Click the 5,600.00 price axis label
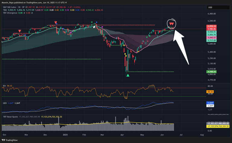Image resolution: width=232 pixels, height=143 pixels. click(211, 44)
